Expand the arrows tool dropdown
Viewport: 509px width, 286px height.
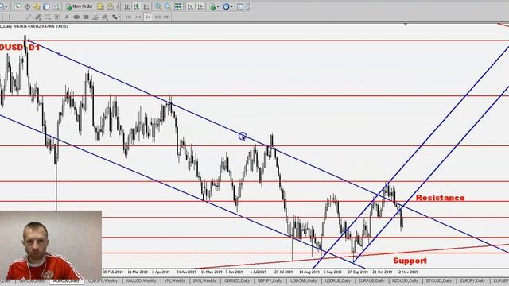[x=120, y=17]
